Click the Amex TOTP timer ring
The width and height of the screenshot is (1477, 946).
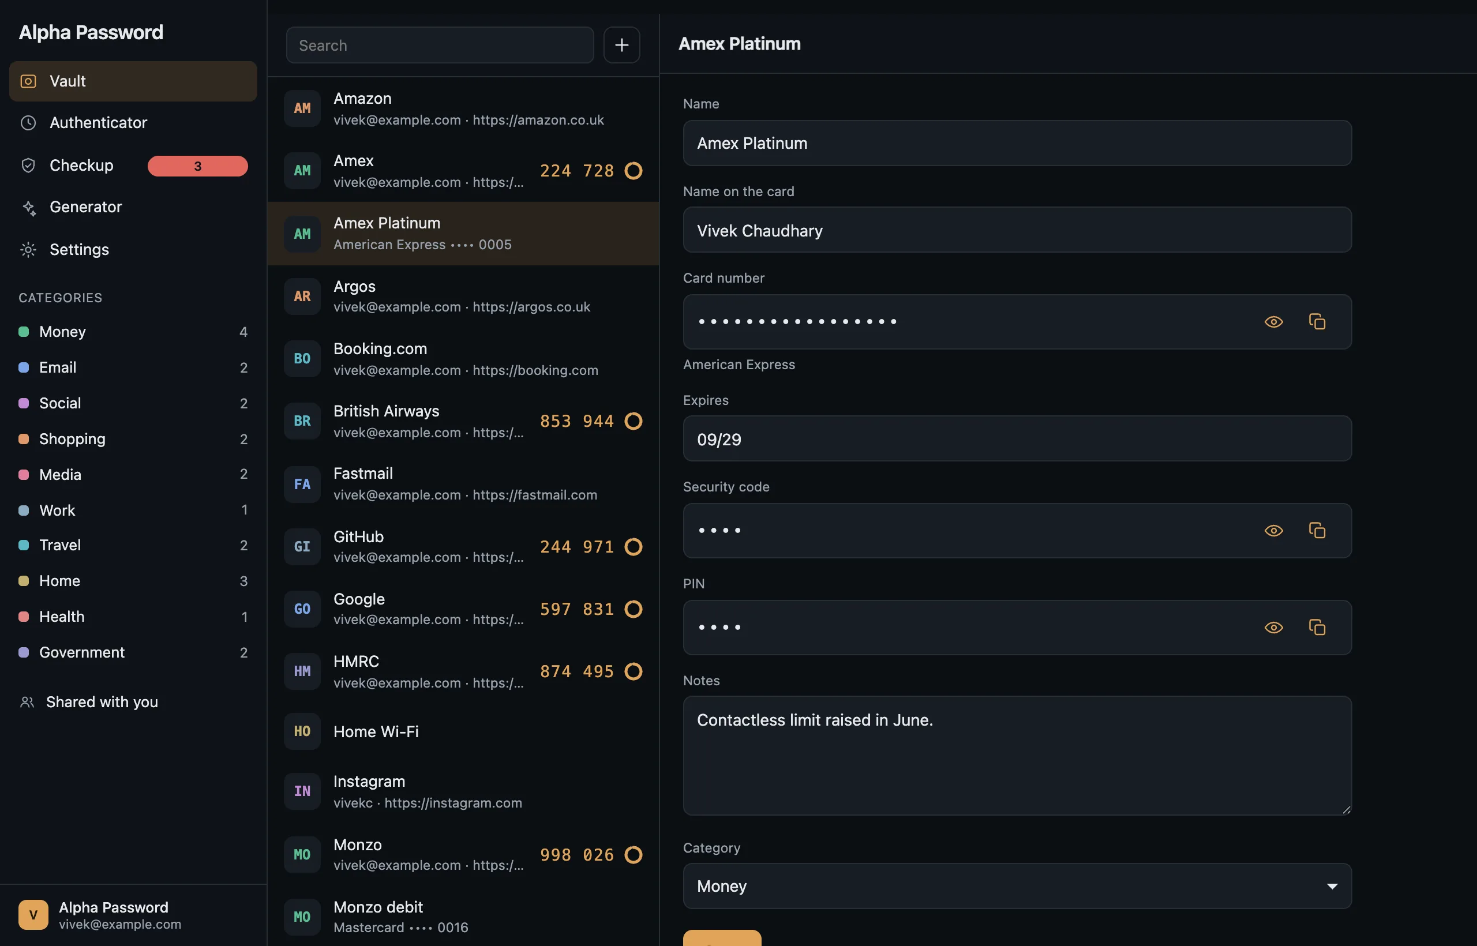pos(633,170)
